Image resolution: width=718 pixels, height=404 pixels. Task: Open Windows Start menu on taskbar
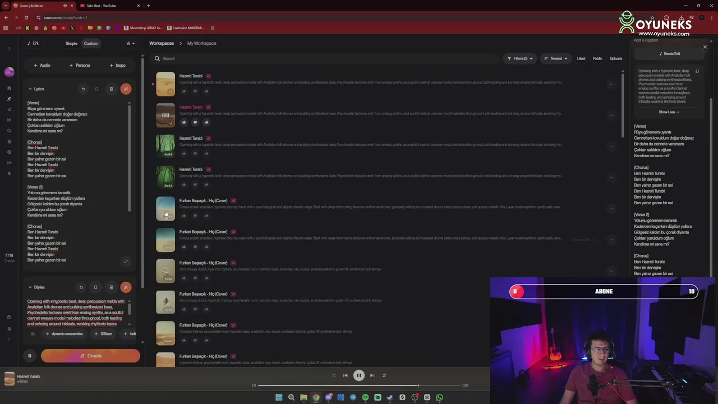coord(279,397)
